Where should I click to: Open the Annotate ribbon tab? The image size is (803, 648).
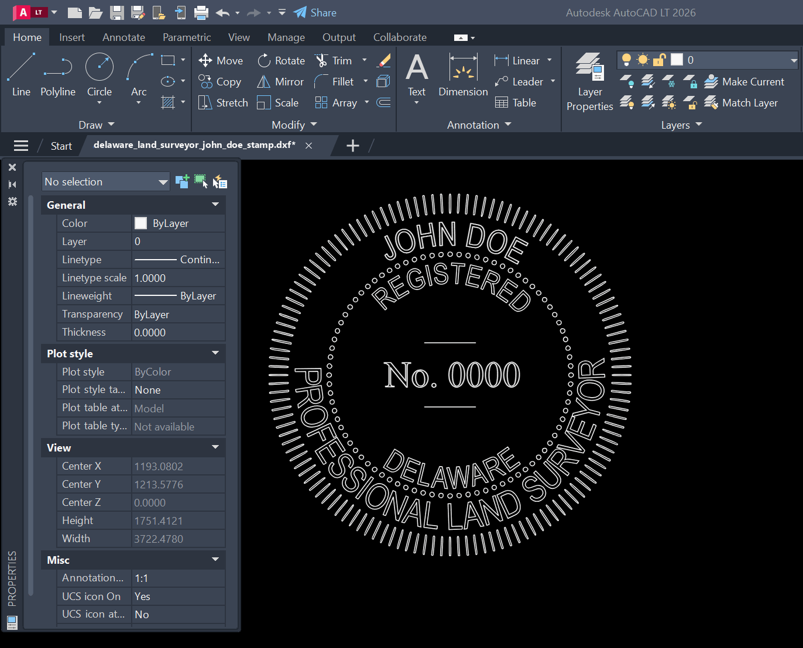123,37
